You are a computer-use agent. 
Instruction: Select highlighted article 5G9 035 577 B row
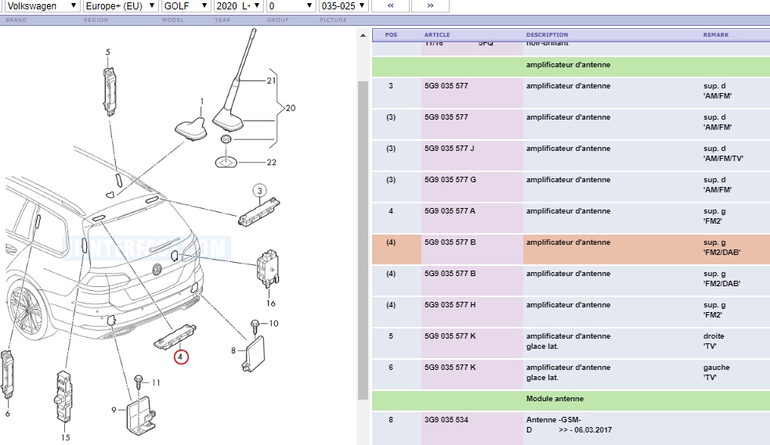(x=570, y=249)
